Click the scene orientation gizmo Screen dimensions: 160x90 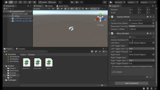(100, 18)
